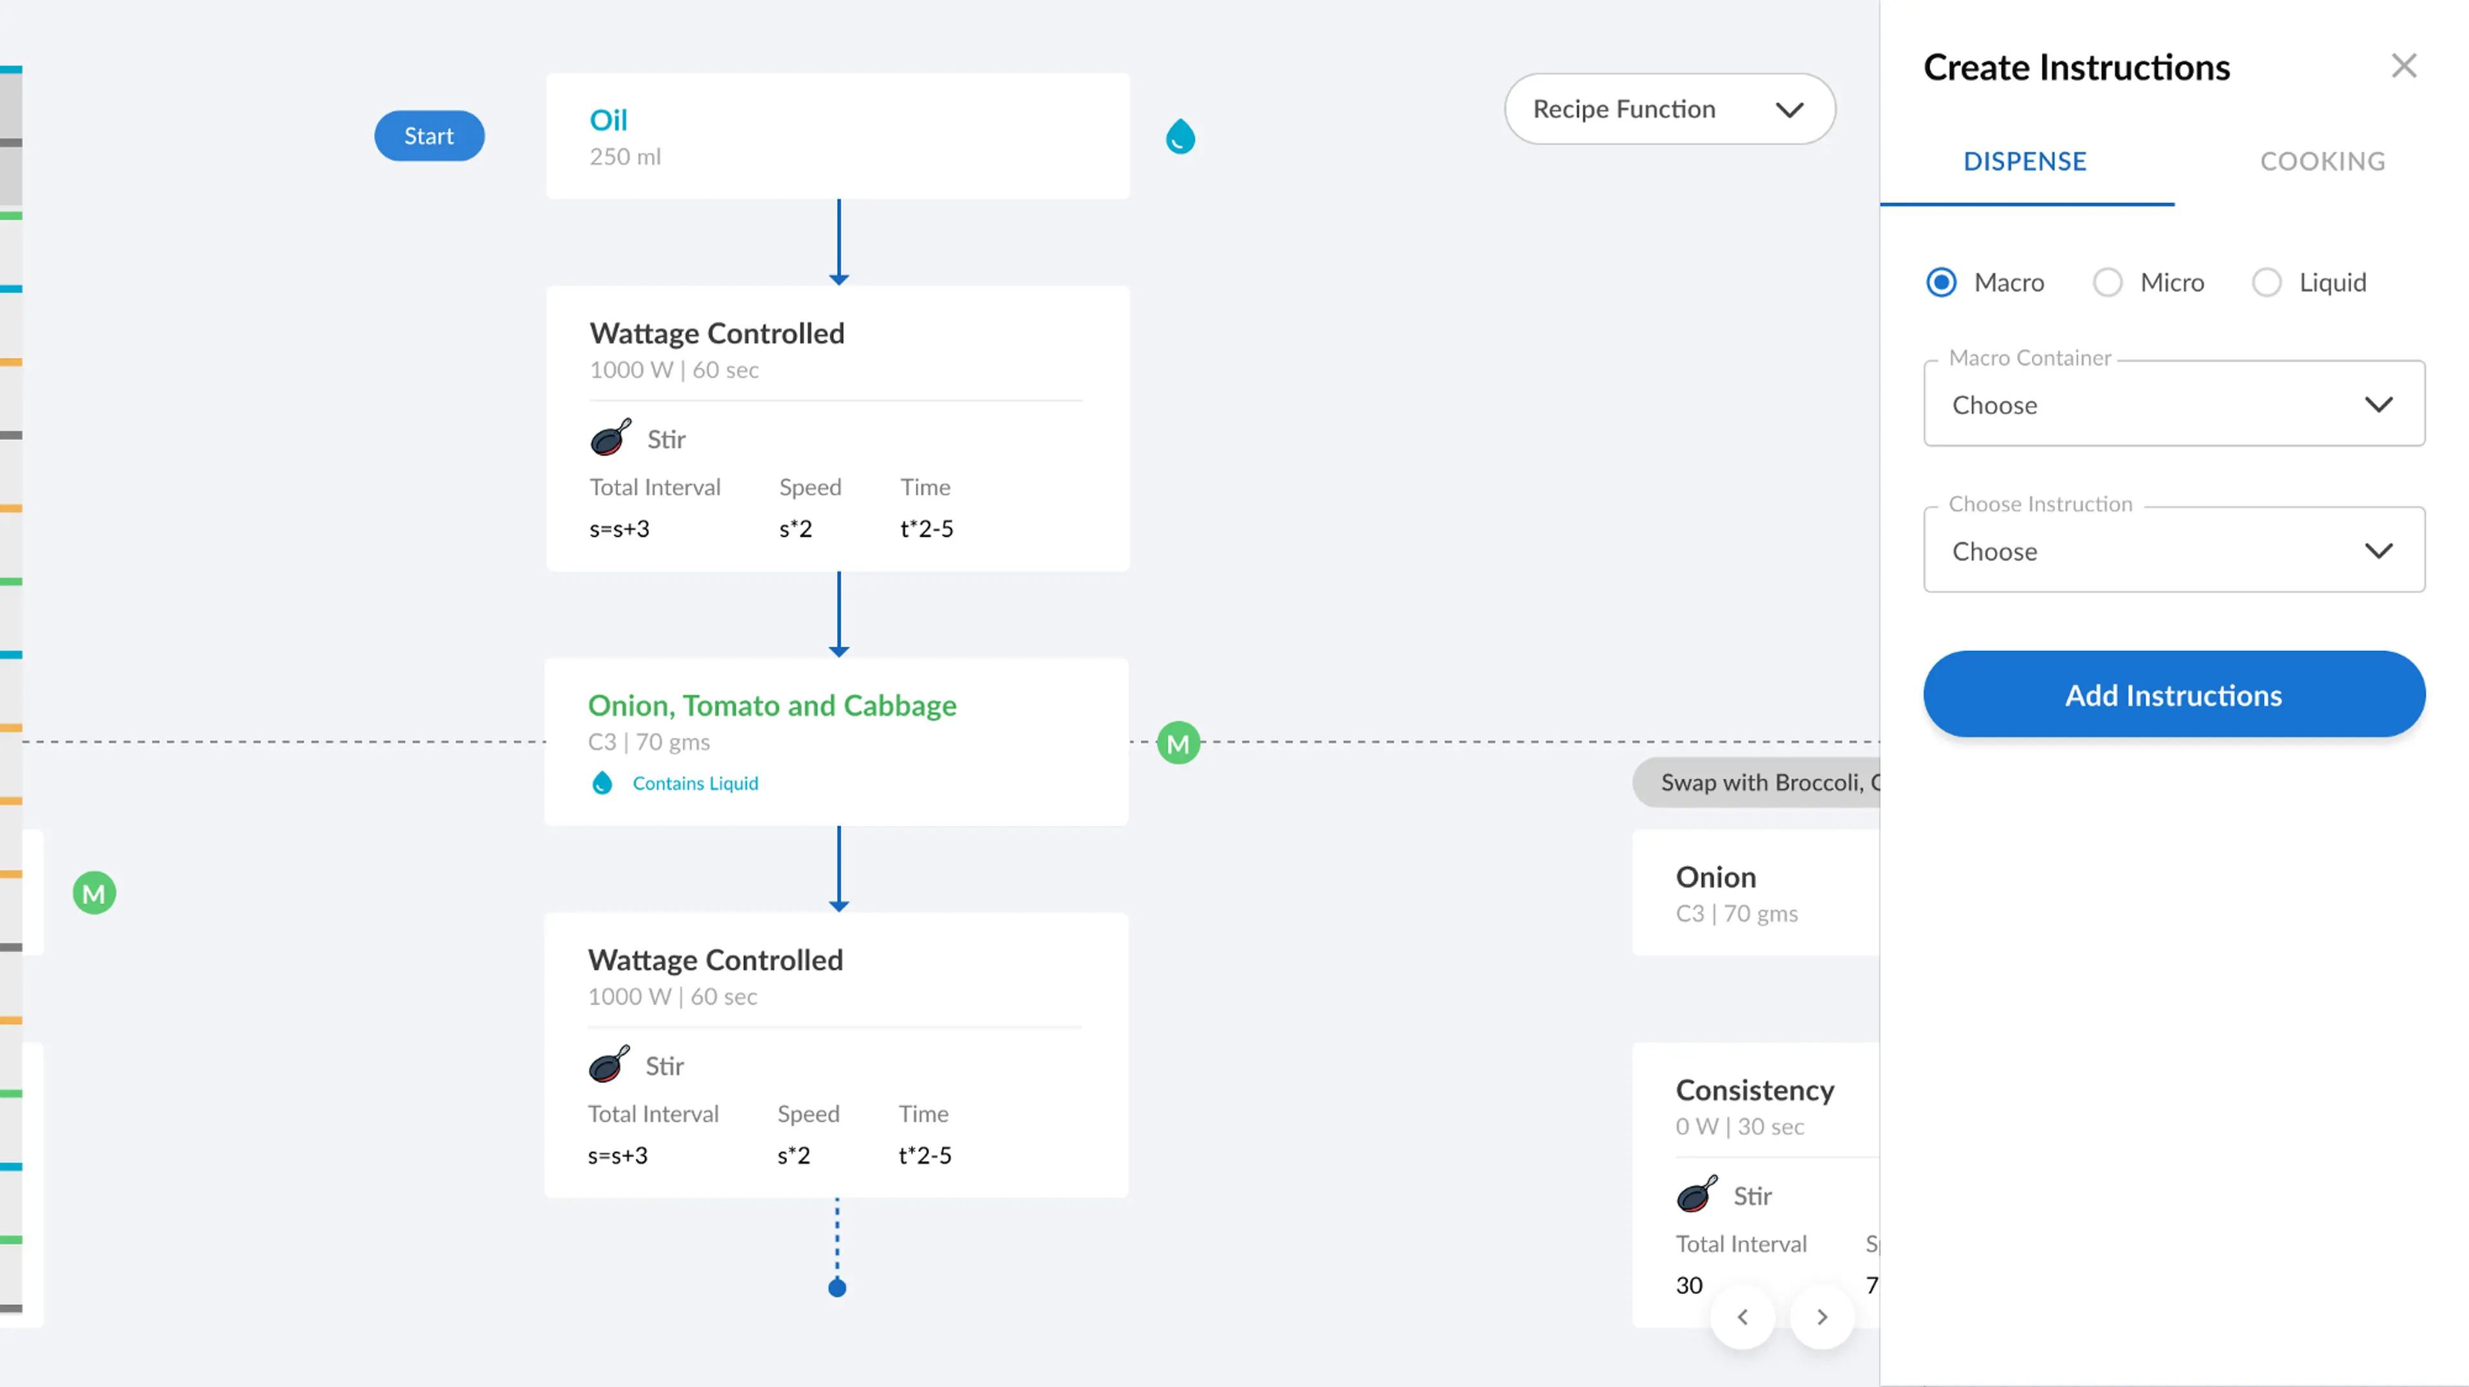Image resolution: width=2469 pixels, height=1387 pixels.
Task: Expand the Macro Container dropdown
Action: click(x=2173, y=404)
